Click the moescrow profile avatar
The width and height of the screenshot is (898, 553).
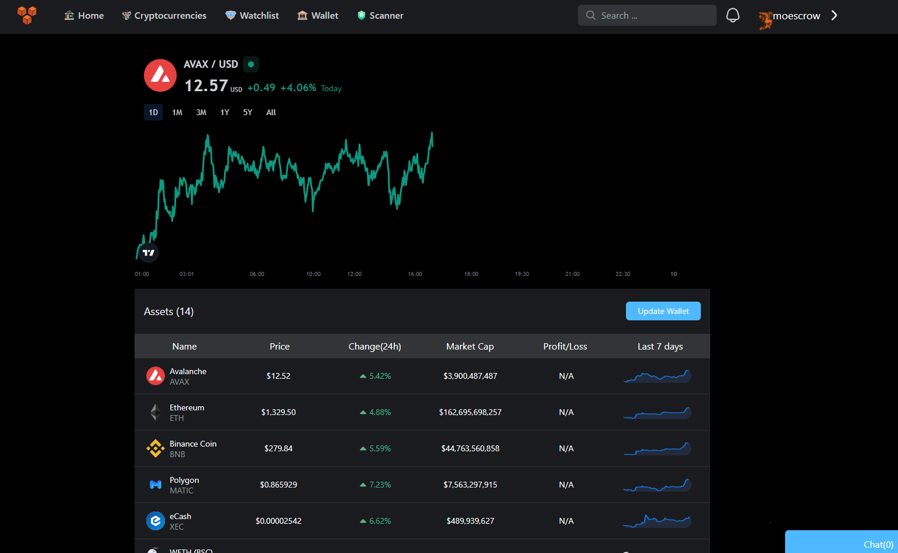[x=765, y=20]
